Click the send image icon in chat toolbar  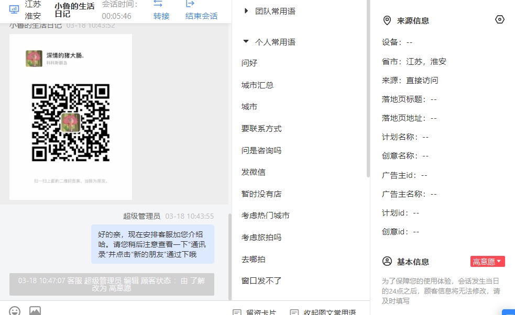[35, 311]
